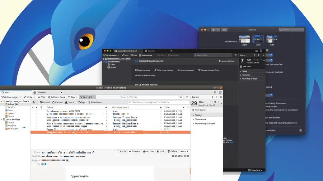Click End-to-end Encryption in dark window
This screenshot has height=181, width=323.
145,75
